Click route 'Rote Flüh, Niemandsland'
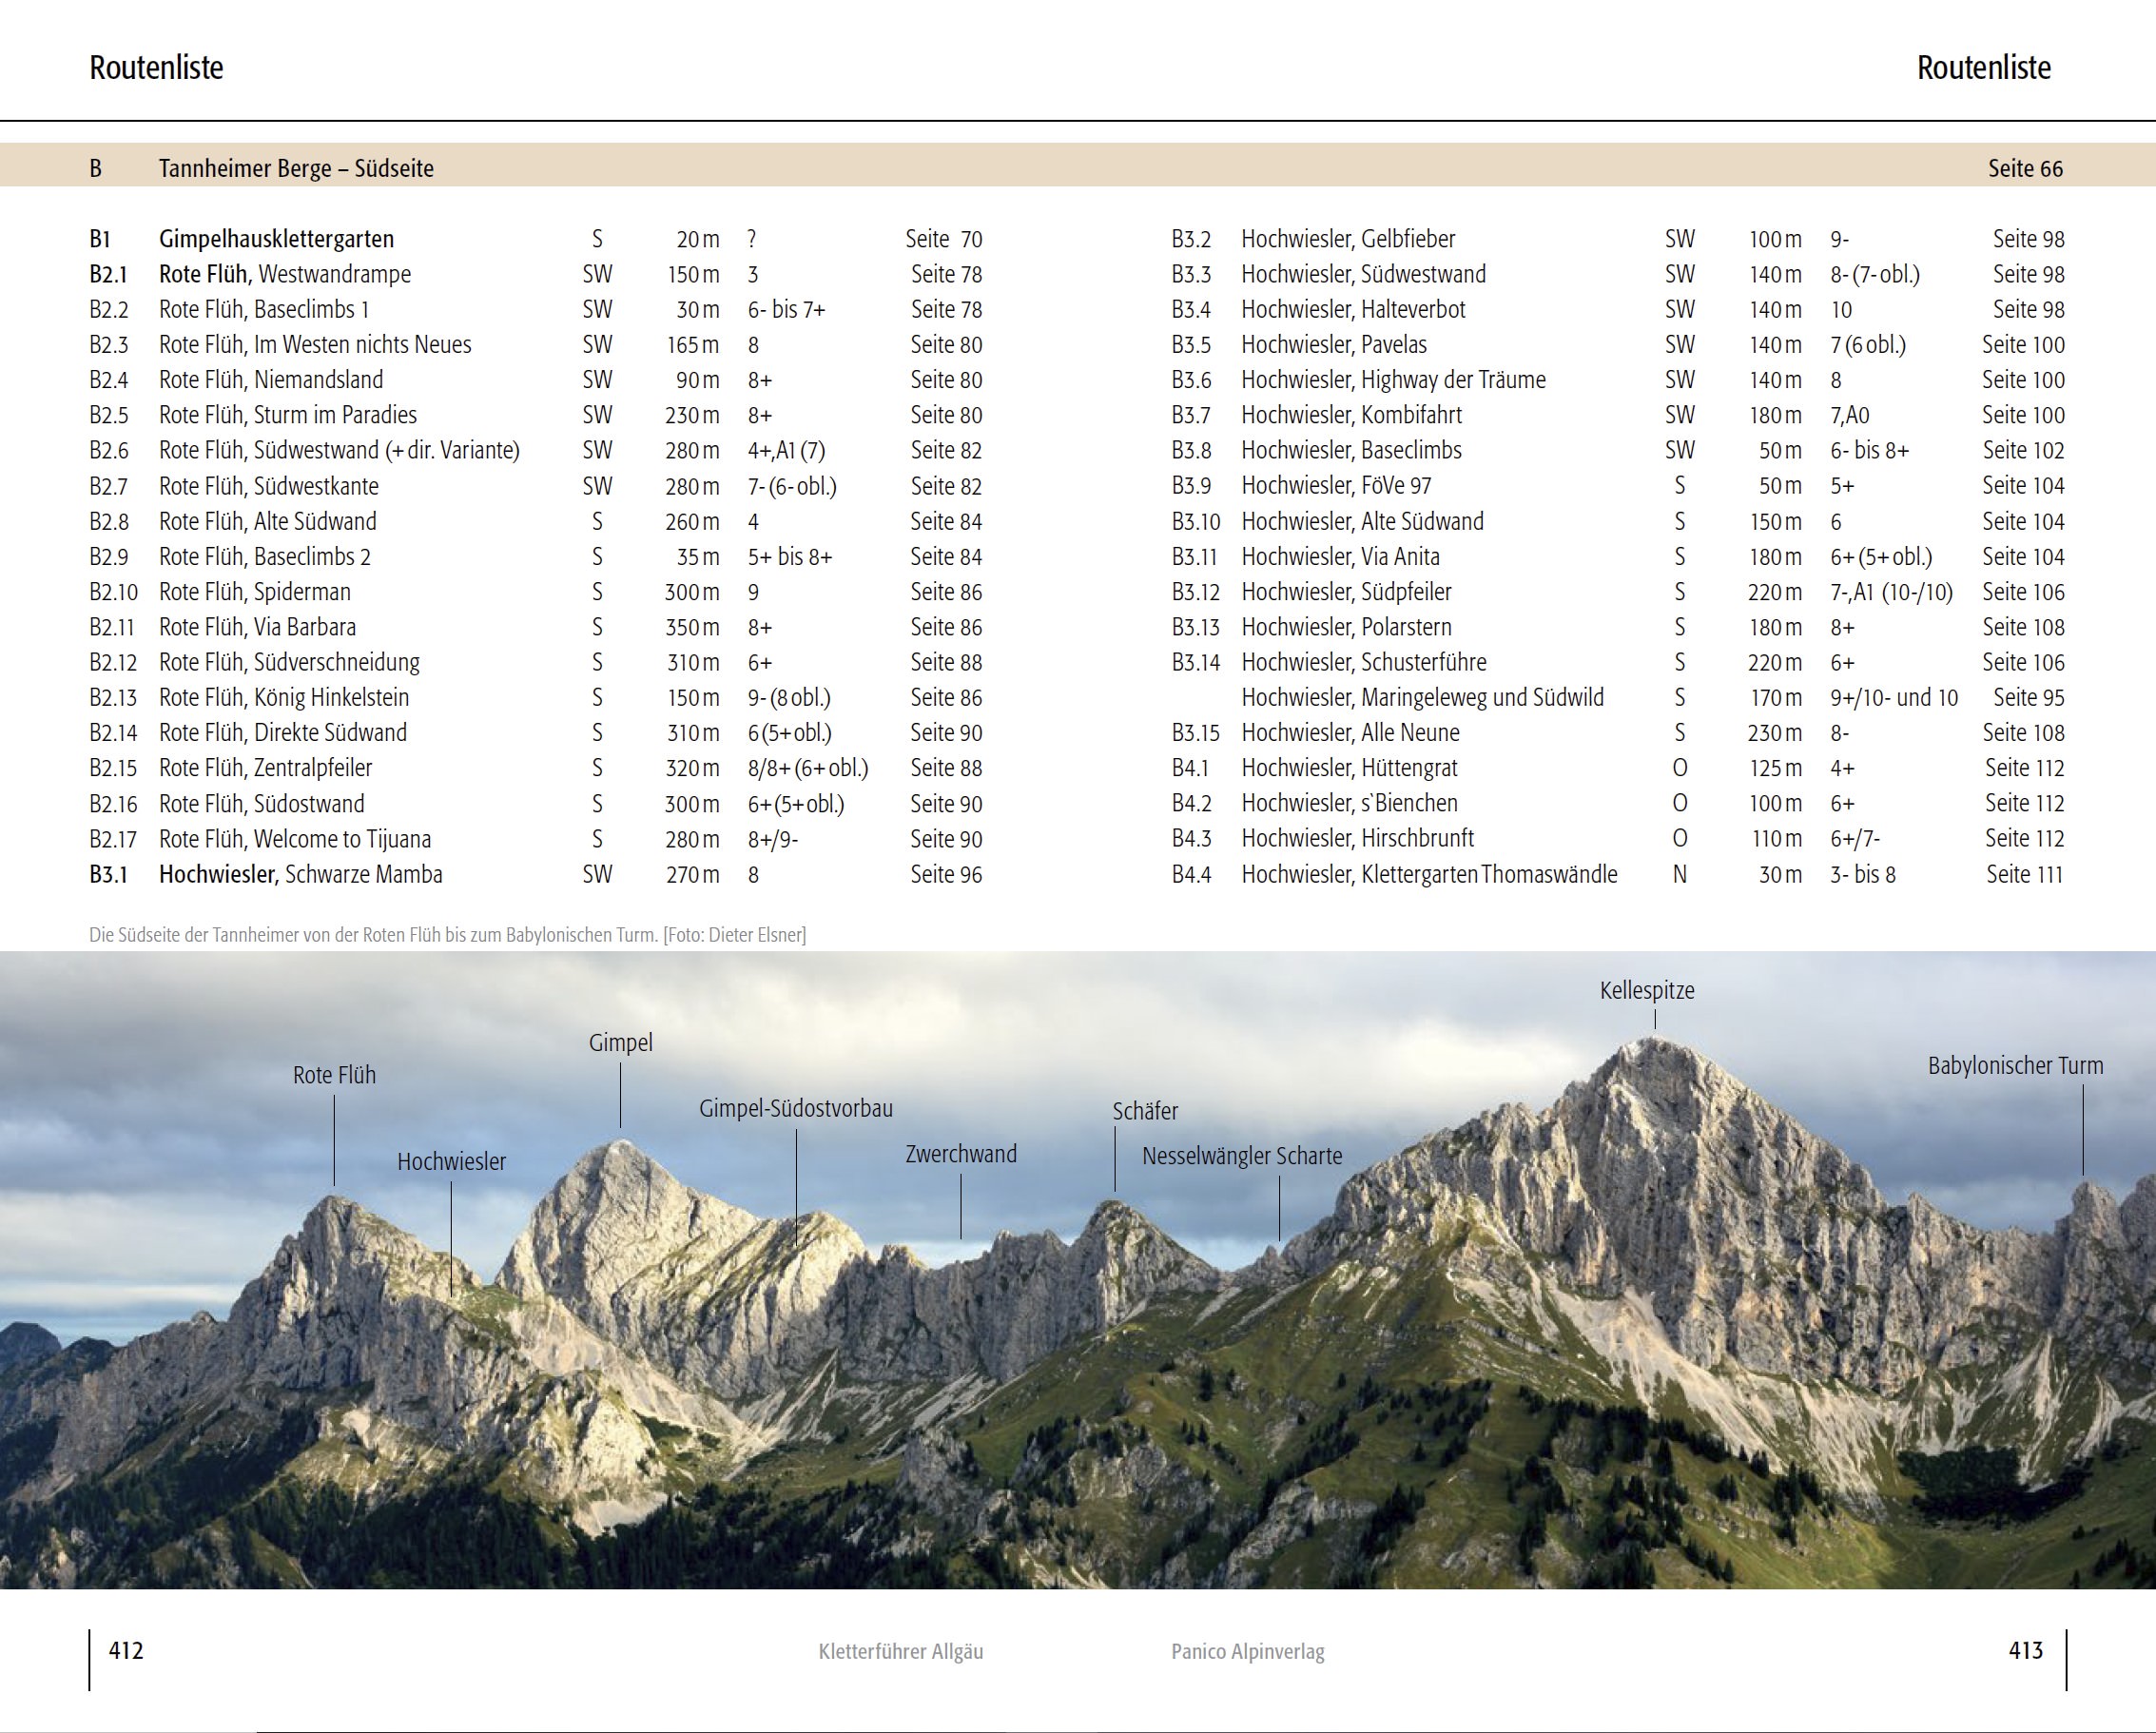This screenshot has width=2156, height=1733. (x=271, y=380)
